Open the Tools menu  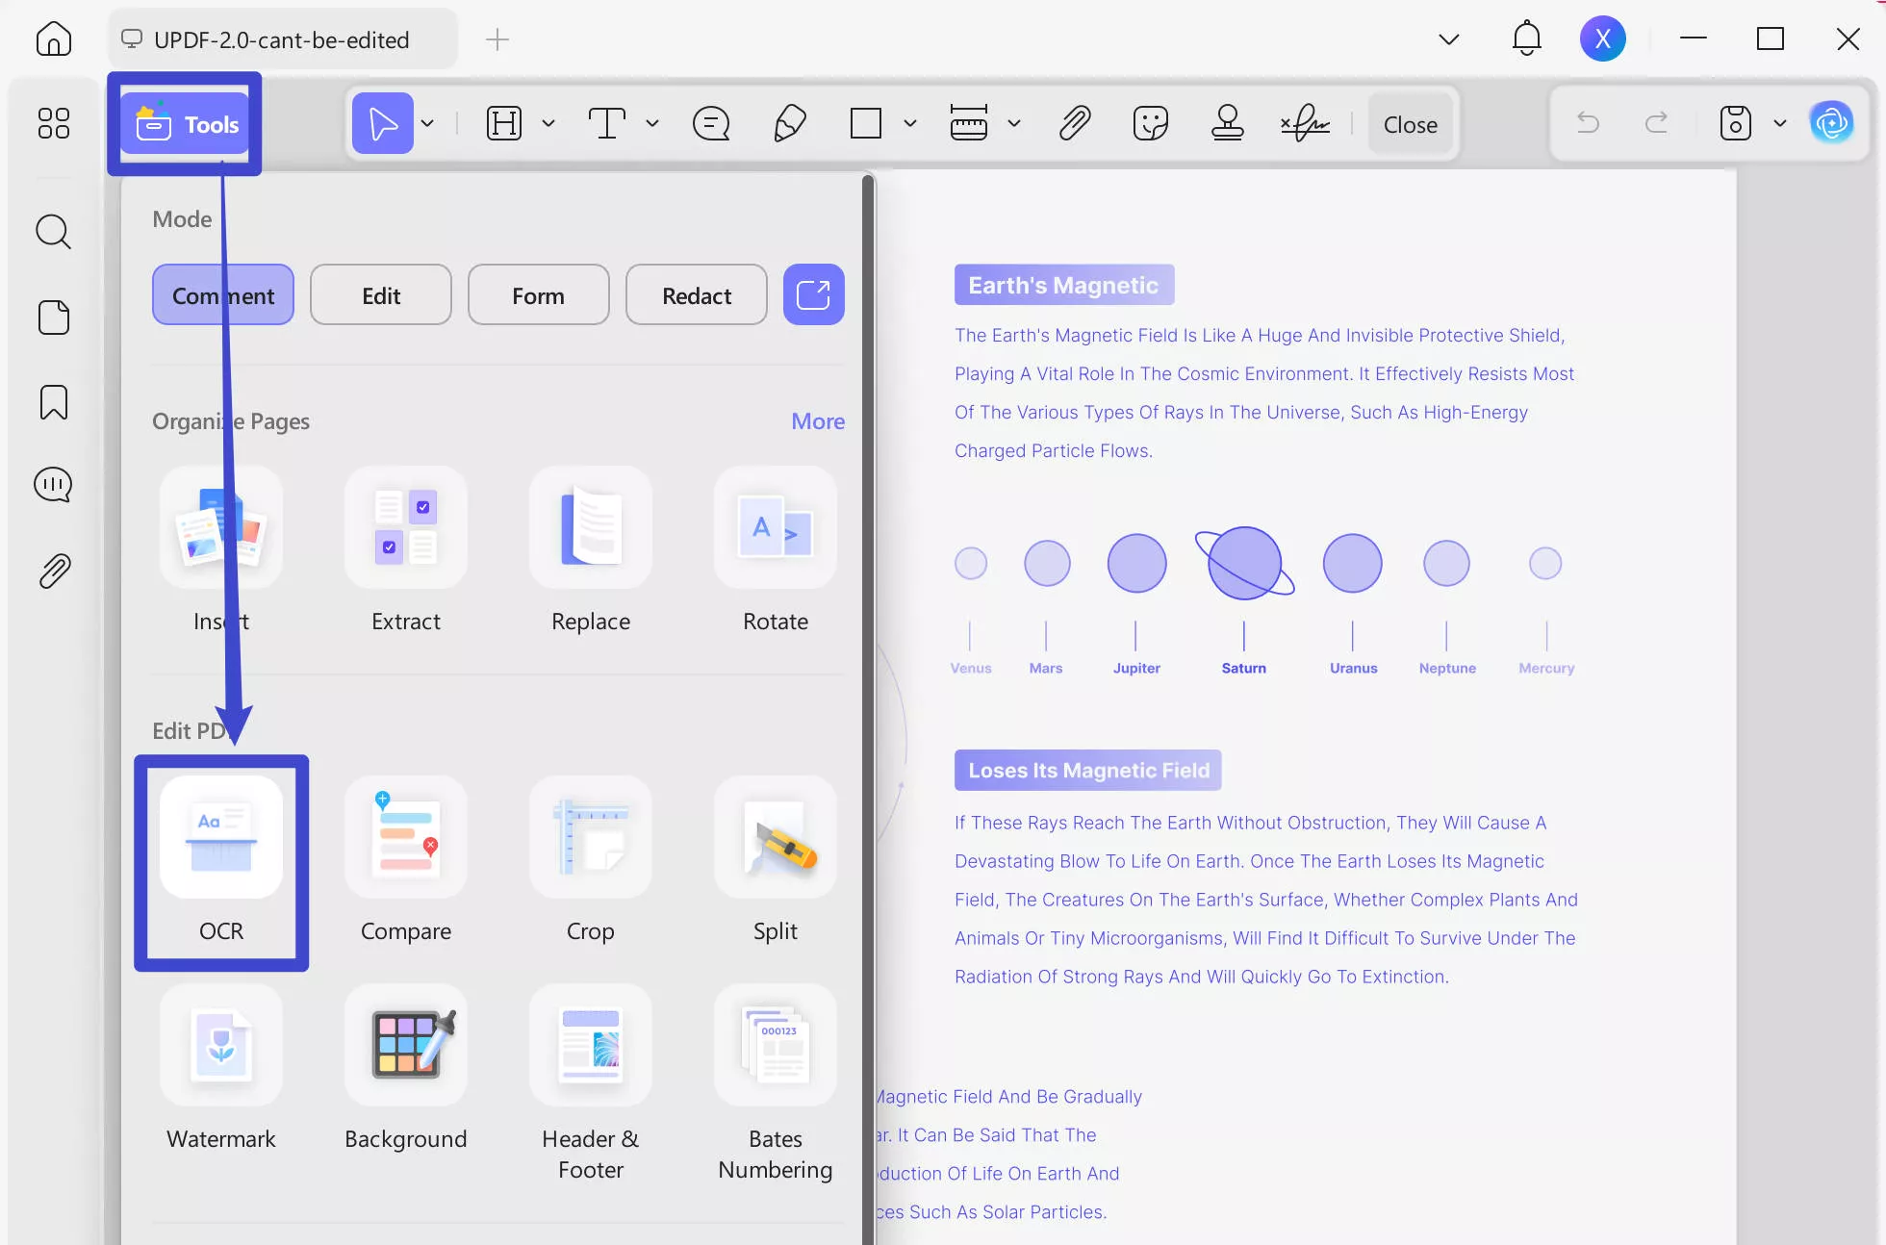click(x=185, y=123)
